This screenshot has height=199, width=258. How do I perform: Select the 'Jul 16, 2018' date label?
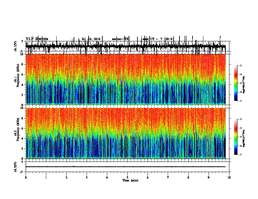pos(91,39)
